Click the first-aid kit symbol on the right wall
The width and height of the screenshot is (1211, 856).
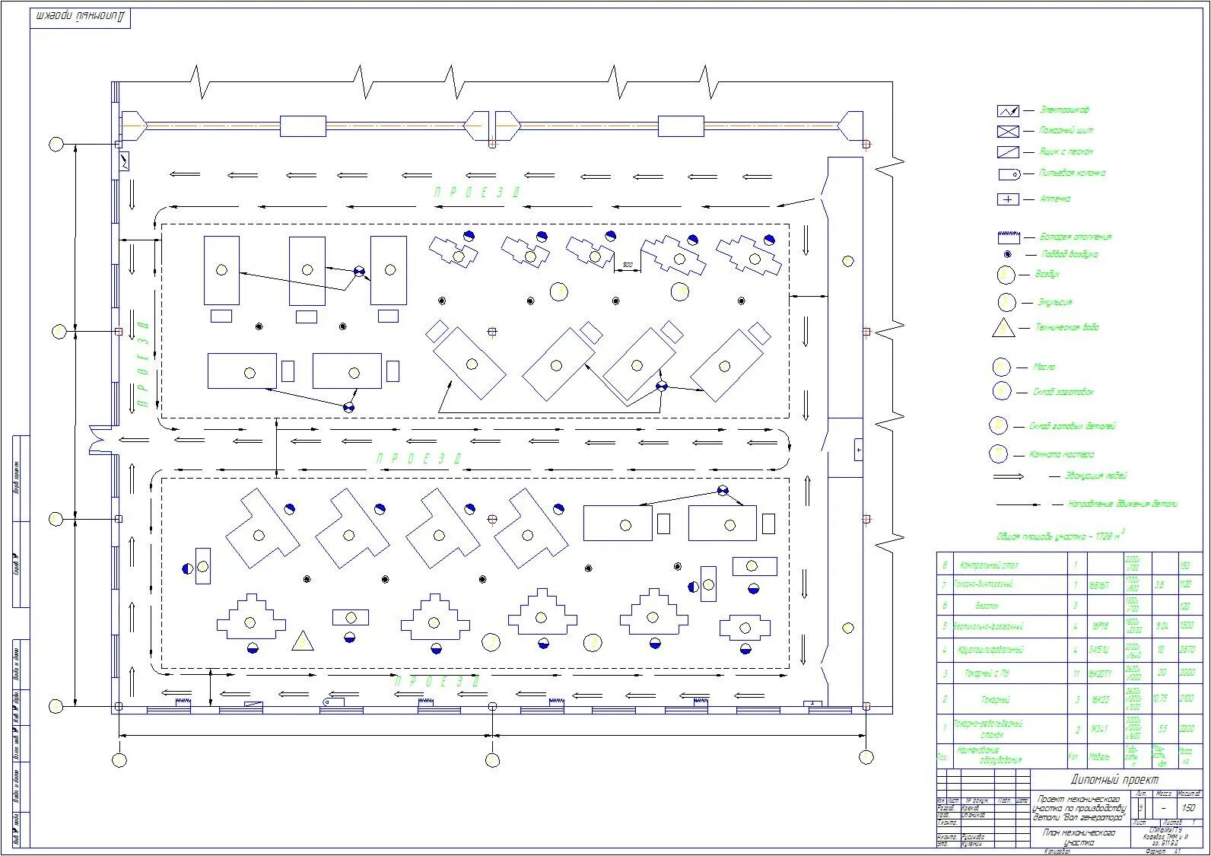click(x=859, y=450)
